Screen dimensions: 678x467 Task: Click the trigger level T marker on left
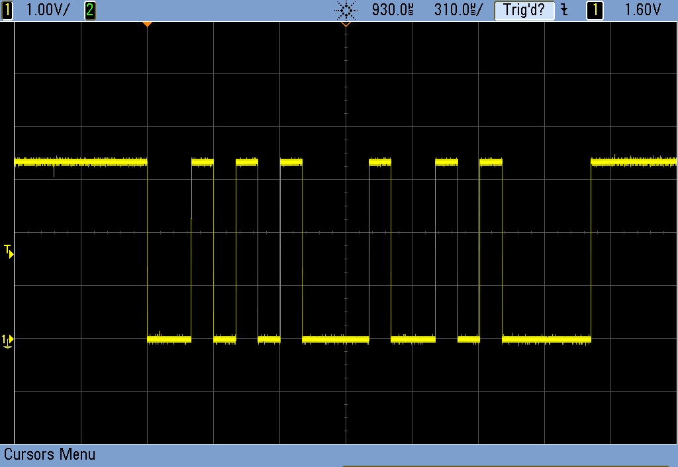8,250
